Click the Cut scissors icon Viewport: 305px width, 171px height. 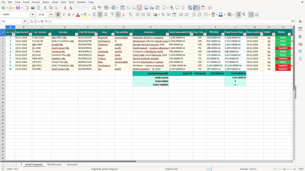coord(45,8)
